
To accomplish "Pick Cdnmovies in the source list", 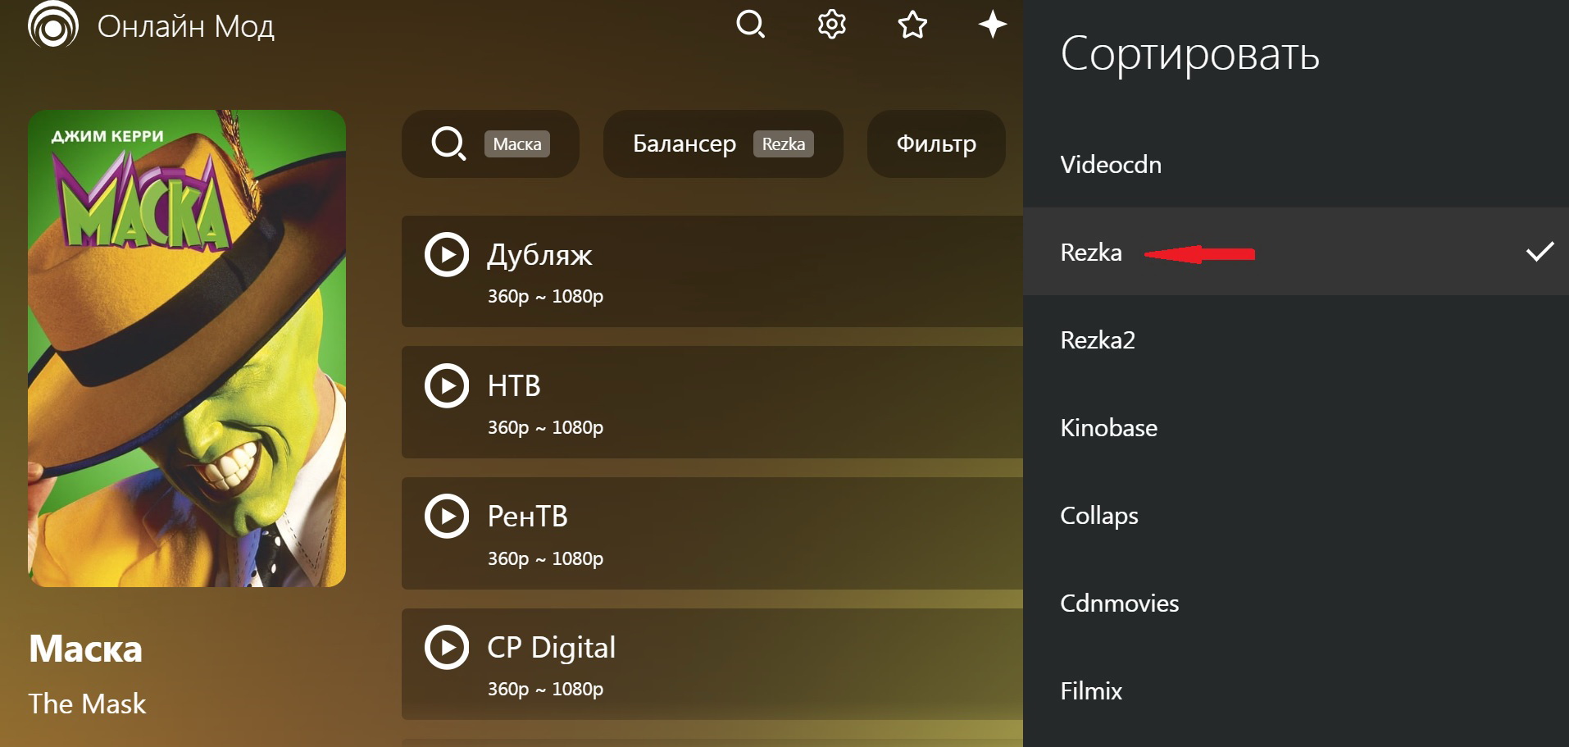I will [1119, 604].
